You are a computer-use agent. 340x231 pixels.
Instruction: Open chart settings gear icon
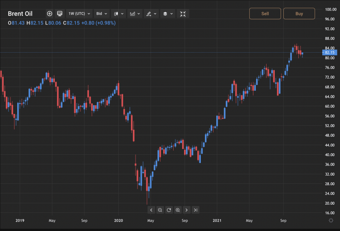coord(331,221)
